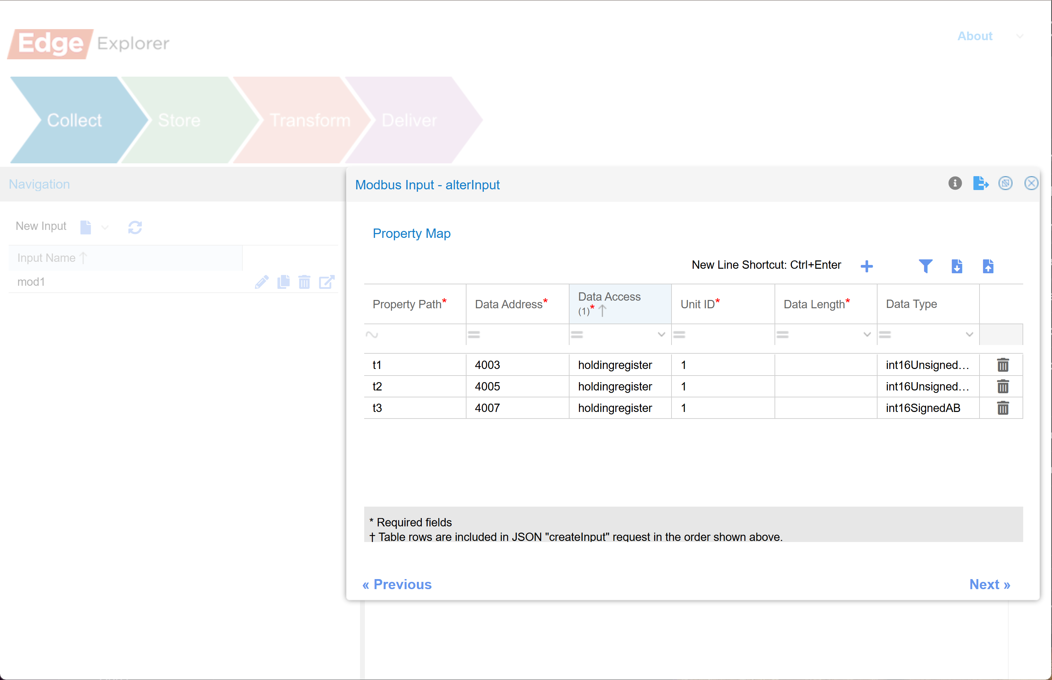Click the Previous link
Screen dimensions: 1052x680
click(x=396, y=584)
